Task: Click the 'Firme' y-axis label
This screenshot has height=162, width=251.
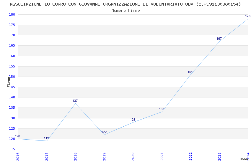Action: 9,82
